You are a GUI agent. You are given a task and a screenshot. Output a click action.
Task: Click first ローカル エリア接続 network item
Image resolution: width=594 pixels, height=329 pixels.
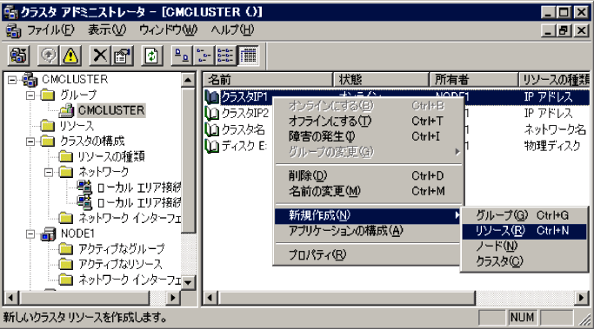click(x=130, y=188)
